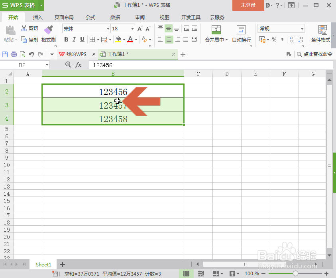Click the formula bar input showing 123456
Image resolution: width=336 pixels, height=278 pixels.
pyautogui.click(x=211, y=65)
